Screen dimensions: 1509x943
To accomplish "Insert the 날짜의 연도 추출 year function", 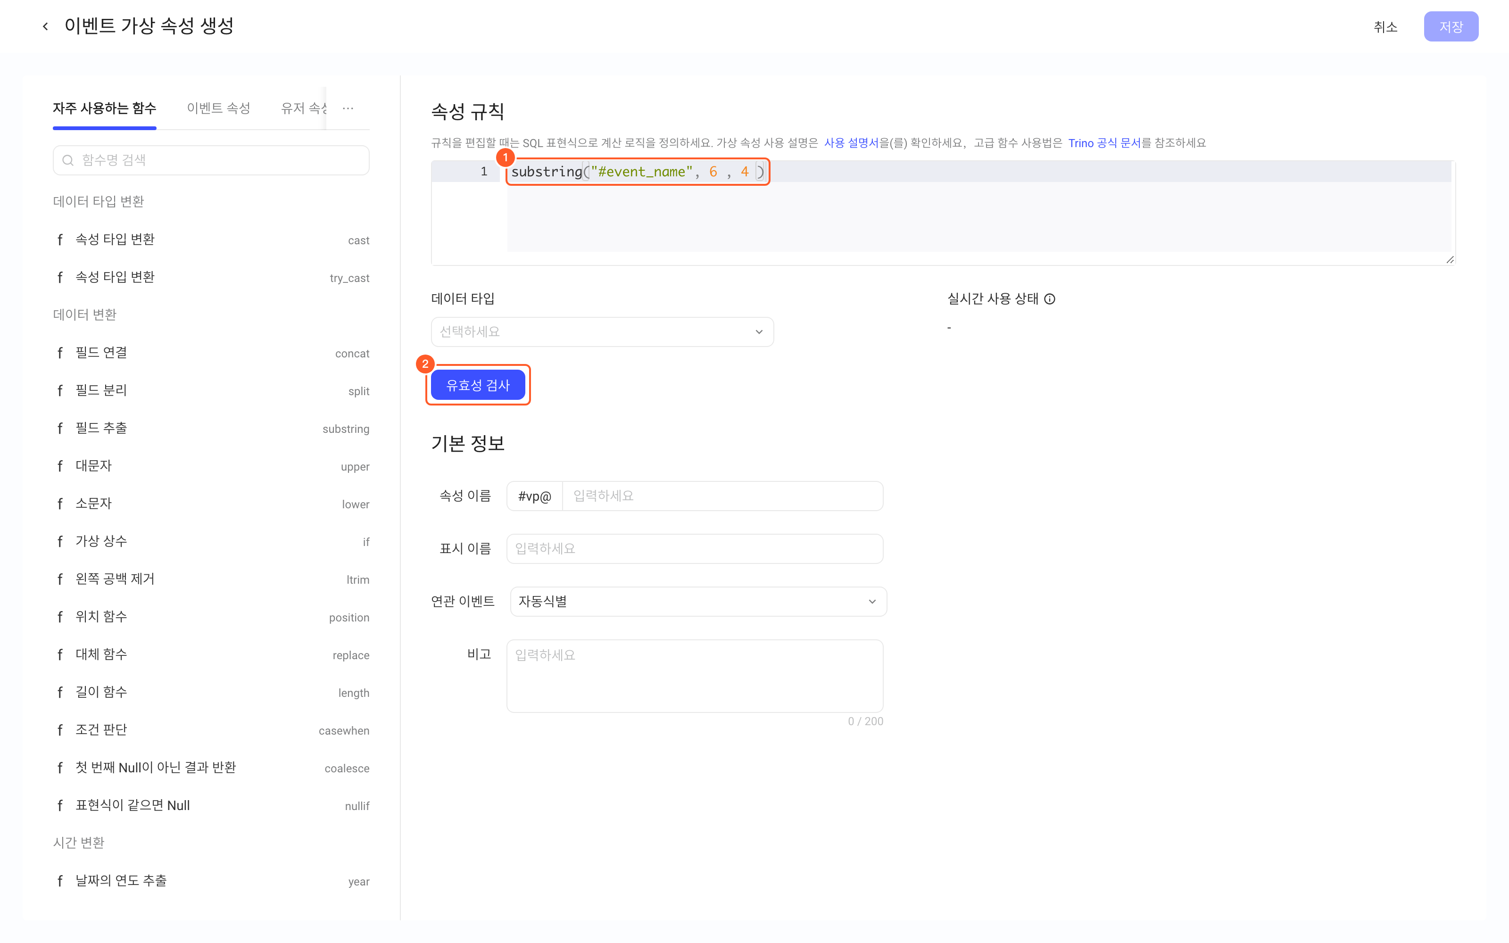I will click(x=211, y=881).
